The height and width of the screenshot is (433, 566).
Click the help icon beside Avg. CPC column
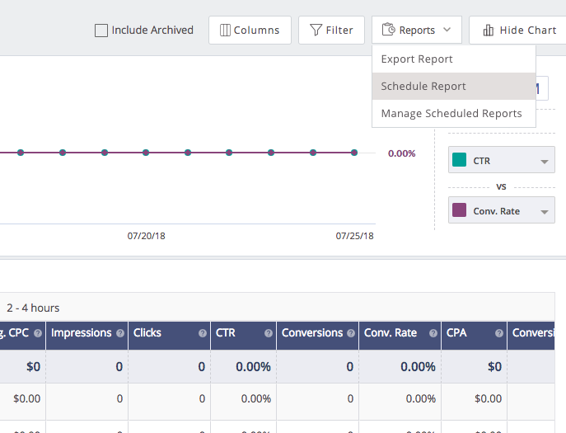[37, 333]
